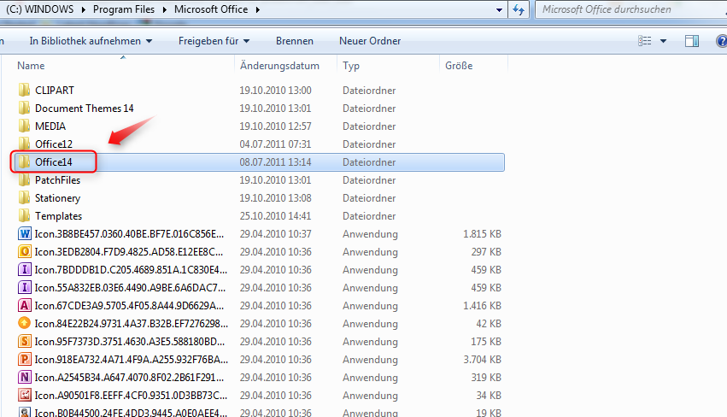Select the highlighted Office14 folder

pos(54,162)
